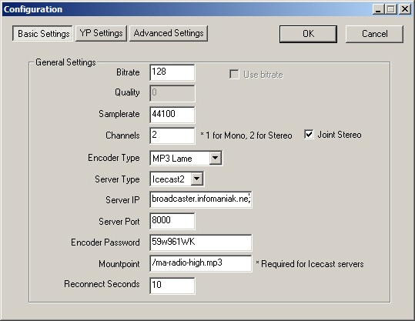Click the Reconnect Seconds field

click(x=172, y=286)
